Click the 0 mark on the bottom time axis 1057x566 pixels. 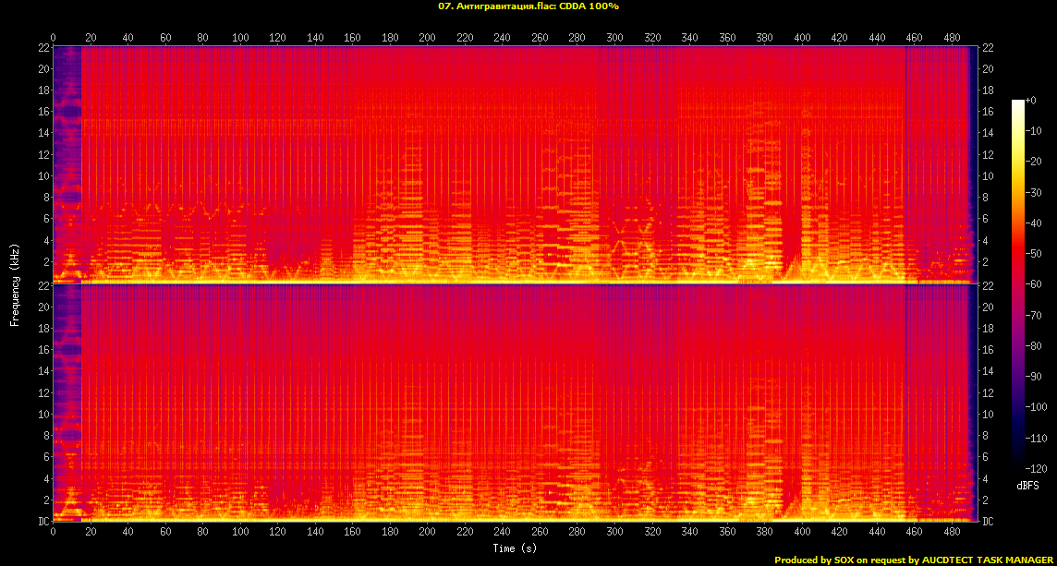click(x=53, y=533)
